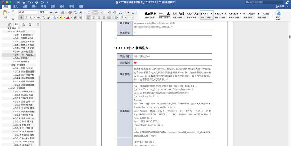291x146 pixels.
Task: Toggle italic formatting
Action: point(26,18)
